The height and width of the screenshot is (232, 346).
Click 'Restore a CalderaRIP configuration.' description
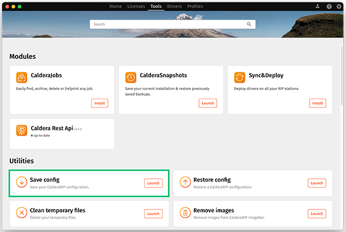[223, 187]
